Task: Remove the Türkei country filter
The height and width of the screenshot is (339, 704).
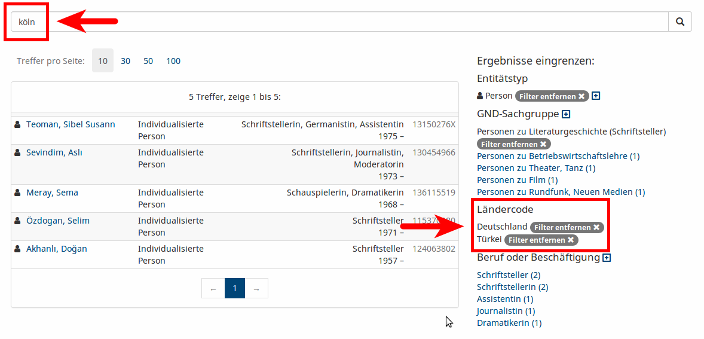Action: [x=541, y=240]
